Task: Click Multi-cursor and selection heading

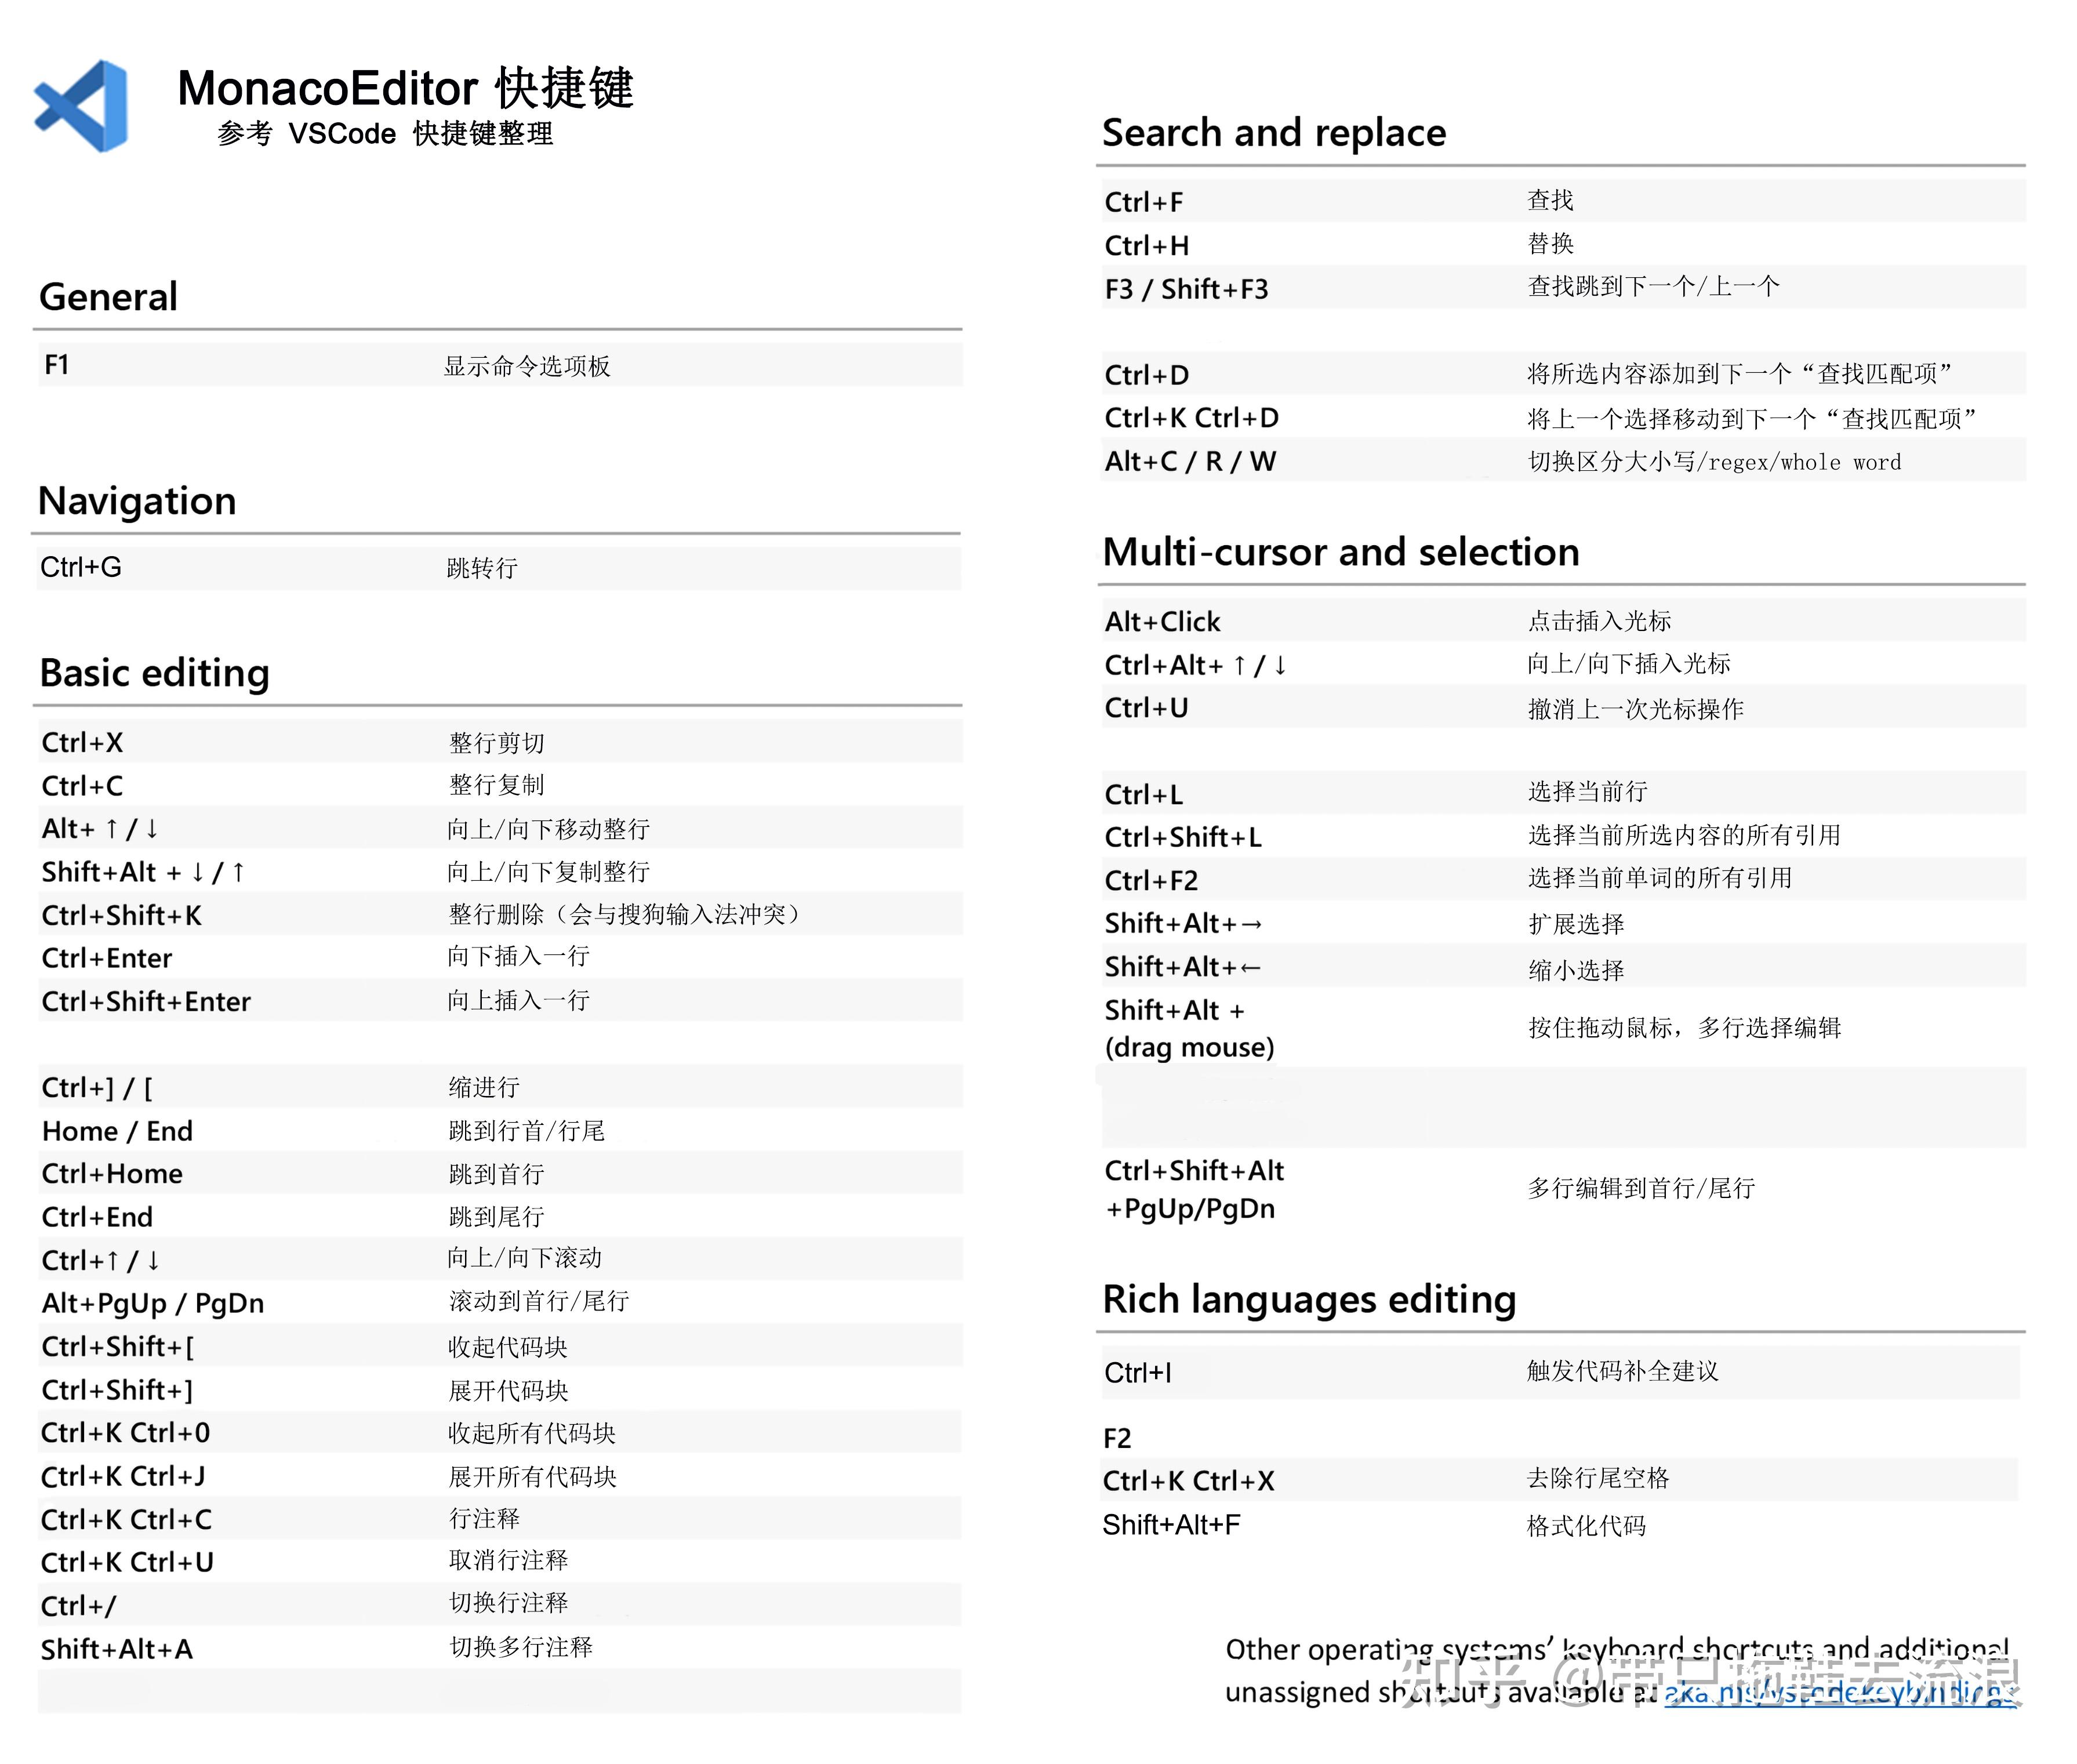Action: point(1340,552)
